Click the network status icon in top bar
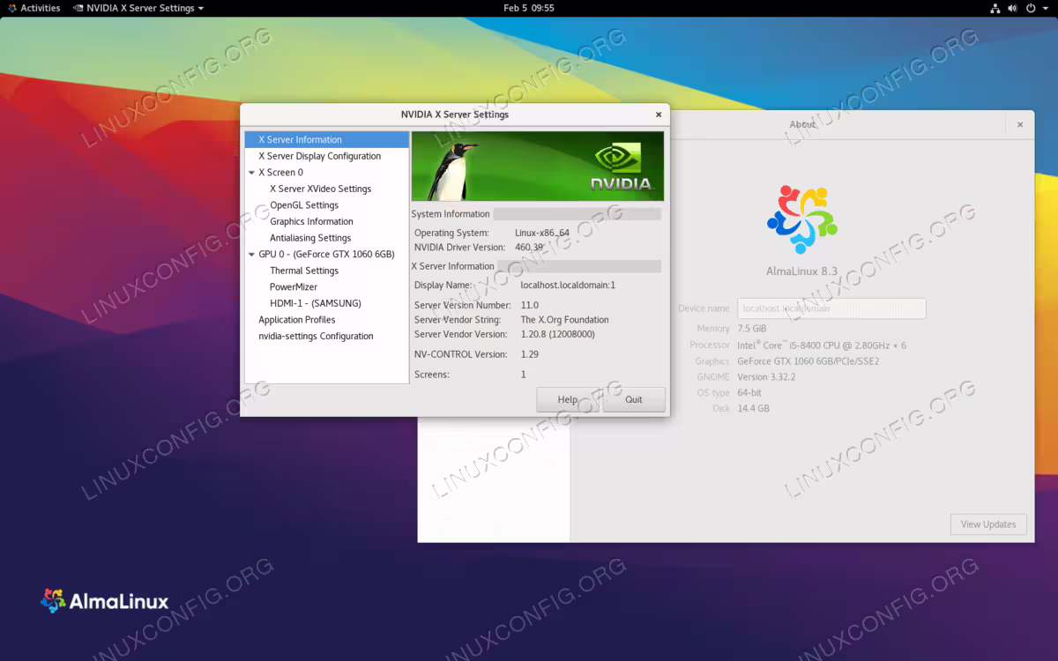Image resolution: width=1058 pixels, height=661 pixels. click(x=995, y=8)
